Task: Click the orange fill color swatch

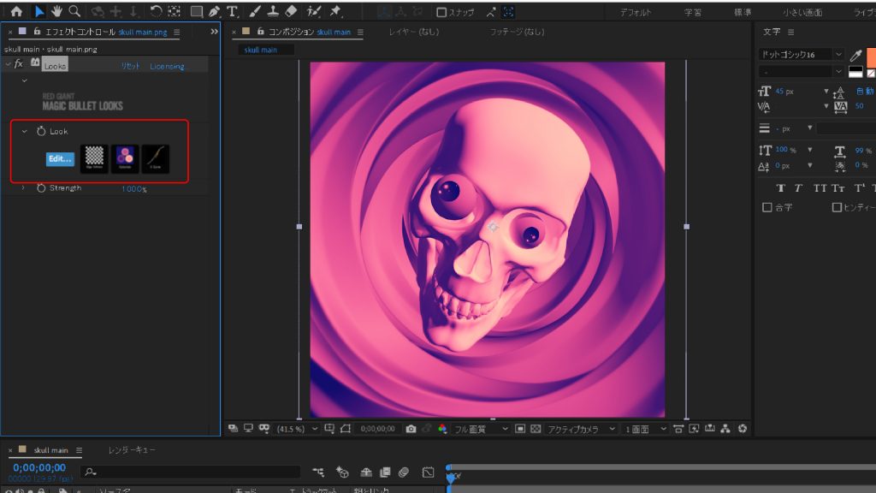Action: (x=870, y=56)
